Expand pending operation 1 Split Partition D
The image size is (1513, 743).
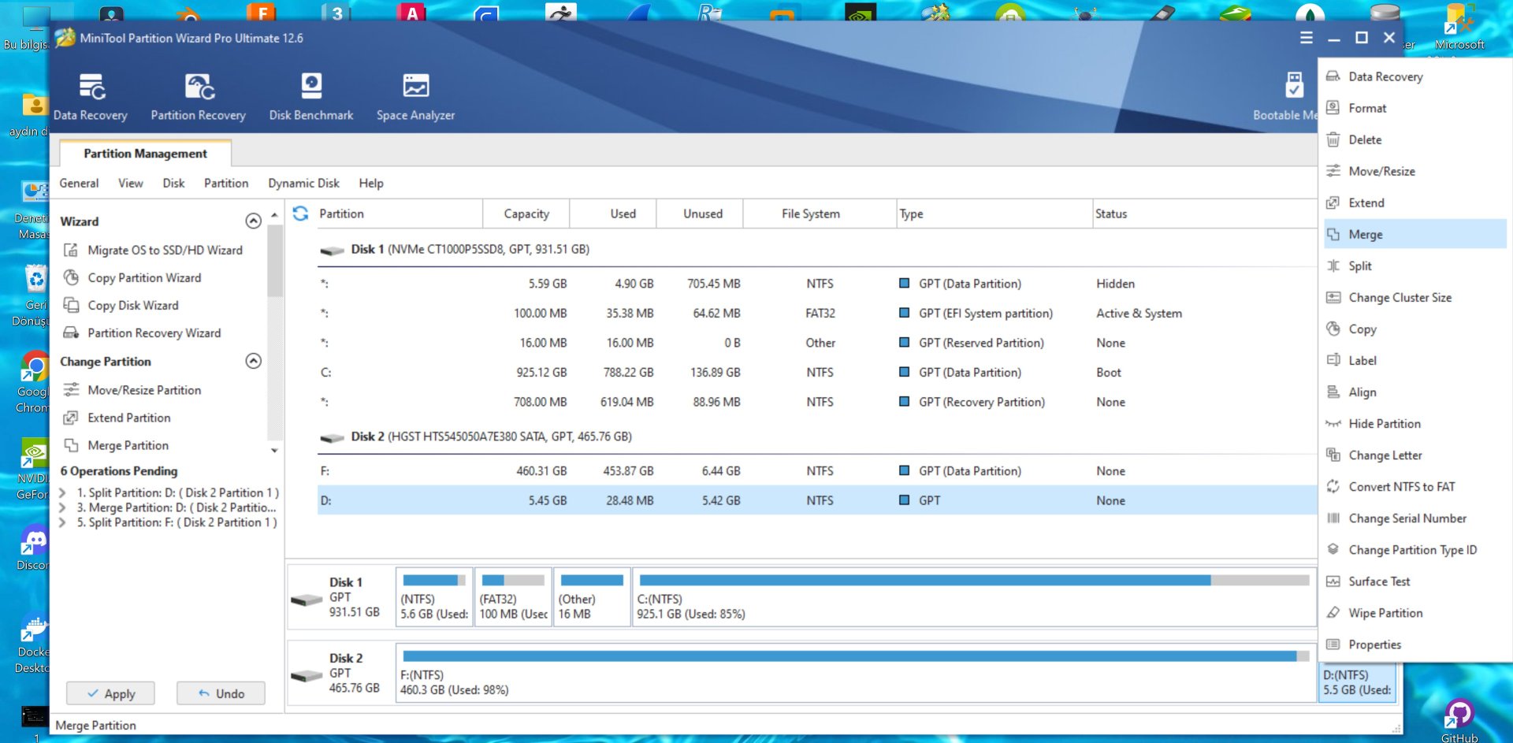pyautogui.click(x=63, y=493)
